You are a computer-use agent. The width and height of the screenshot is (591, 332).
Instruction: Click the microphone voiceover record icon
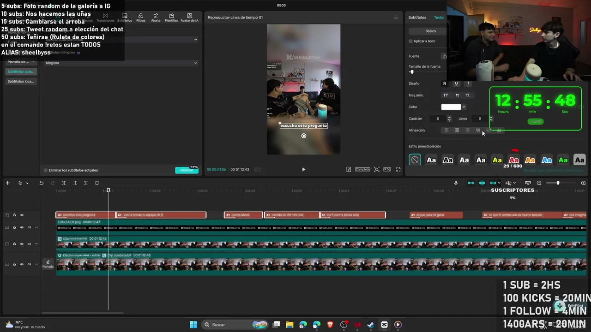coord(456,183)
